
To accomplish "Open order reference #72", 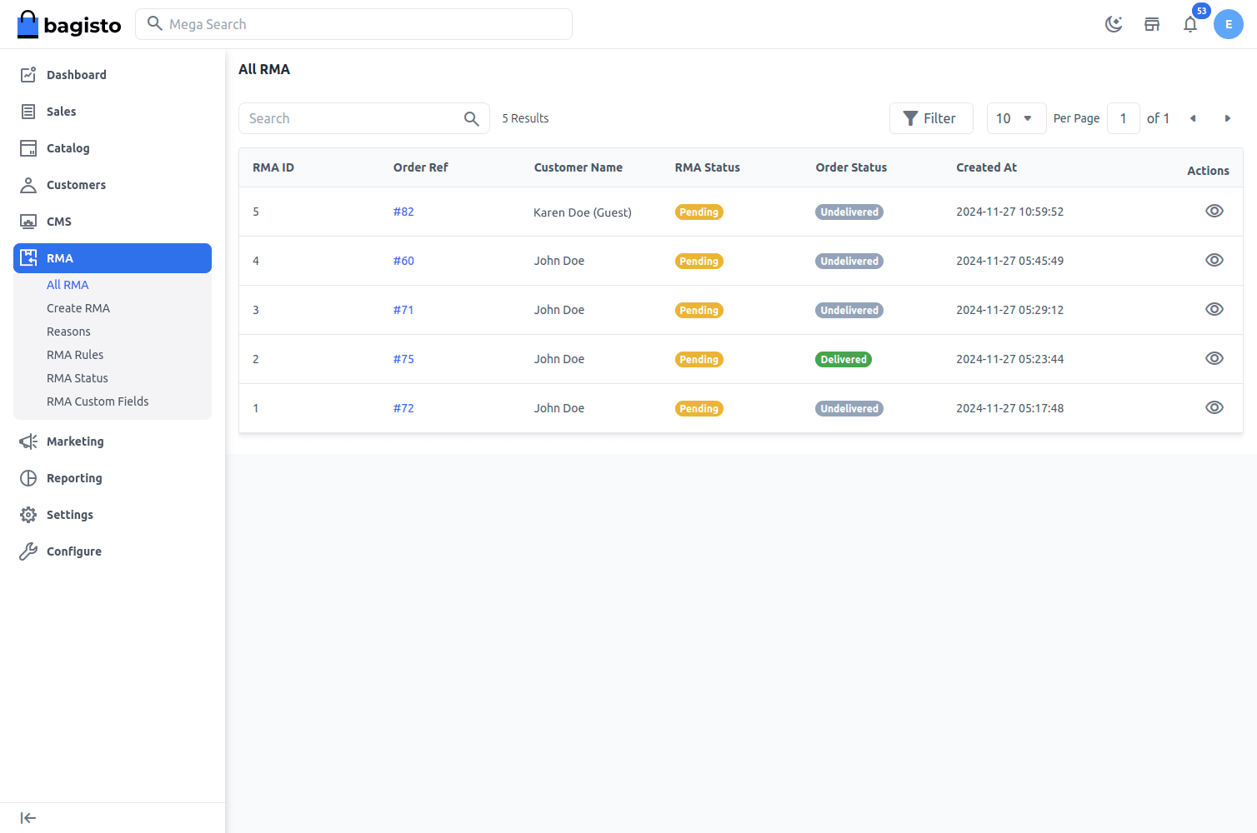I will 403,408.
